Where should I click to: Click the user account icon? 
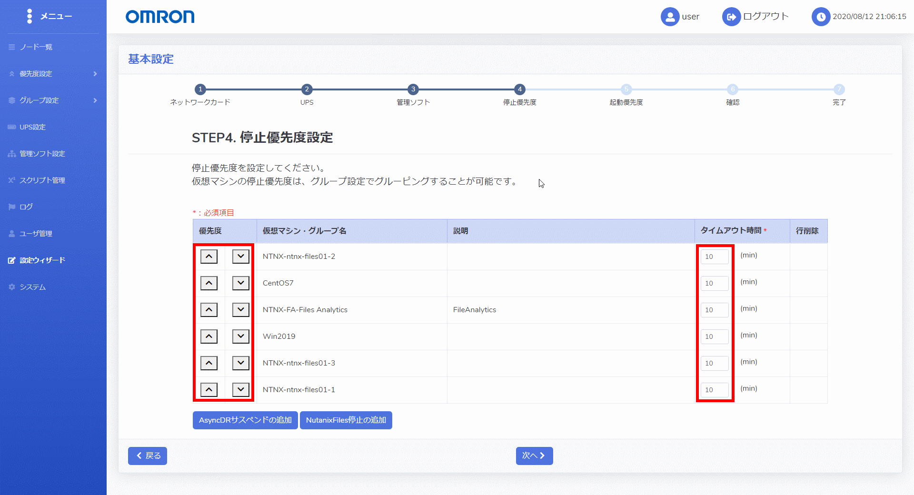coord(670,17)
